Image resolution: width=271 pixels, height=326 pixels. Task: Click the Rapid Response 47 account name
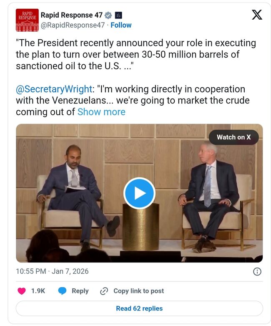pos(71,15)
